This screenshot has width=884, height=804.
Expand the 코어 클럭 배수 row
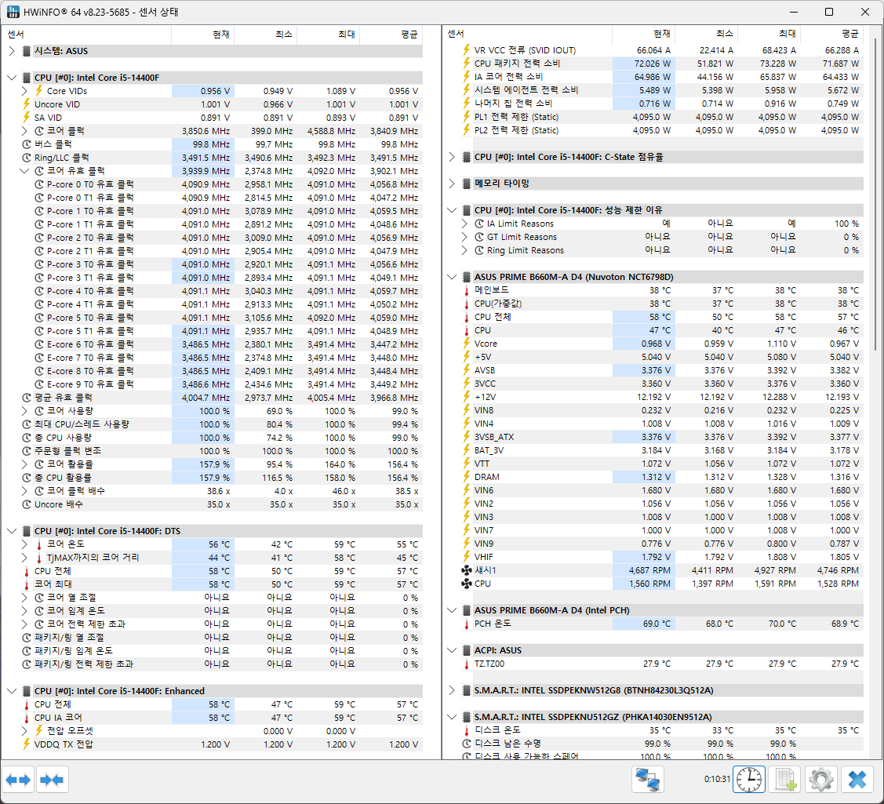24,491
